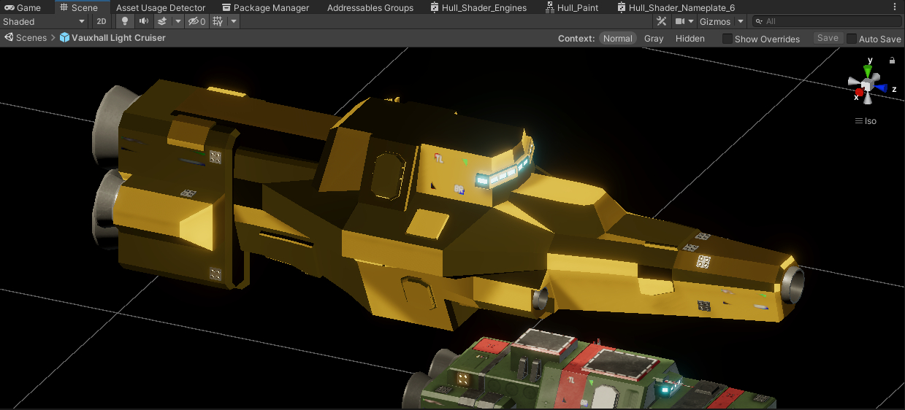The width and height of the screenshot is (905, 410).
Task: Open the Shaded draw mode dropdown
Action: tap(44, 22)
